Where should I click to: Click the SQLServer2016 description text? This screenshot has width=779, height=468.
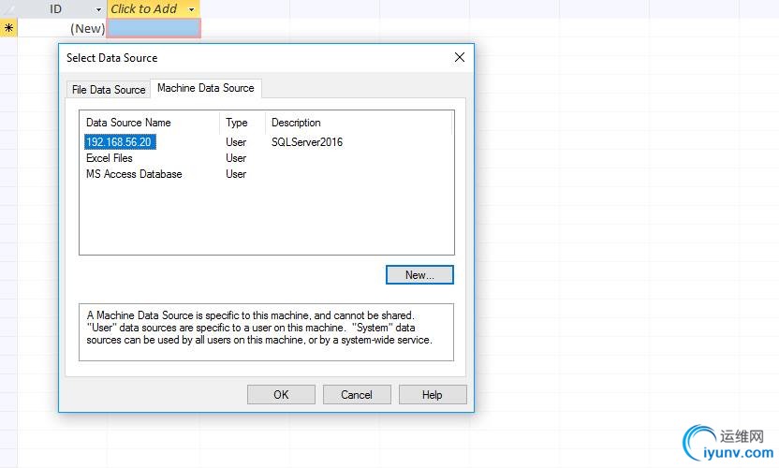[307, 142]
